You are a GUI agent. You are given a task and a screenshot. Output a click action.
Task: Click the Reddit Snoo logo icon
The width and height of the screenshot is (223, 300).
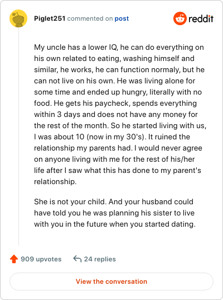pyautogui.click(x=180, y=18)
